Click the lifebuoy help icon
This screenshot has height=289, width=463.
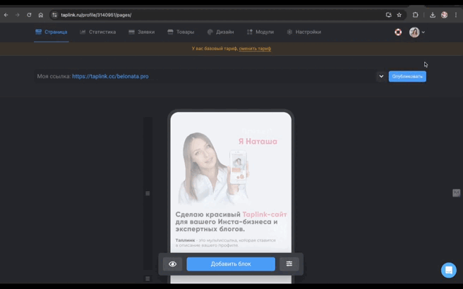click(398, 32)
